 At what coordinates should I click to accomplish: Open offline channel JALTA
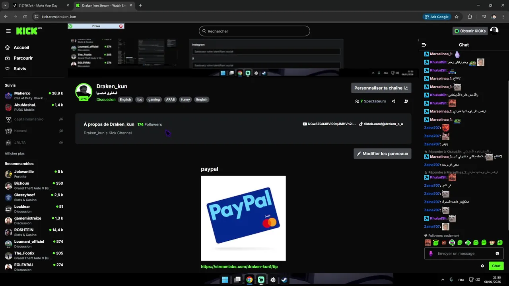click(34, 142)
